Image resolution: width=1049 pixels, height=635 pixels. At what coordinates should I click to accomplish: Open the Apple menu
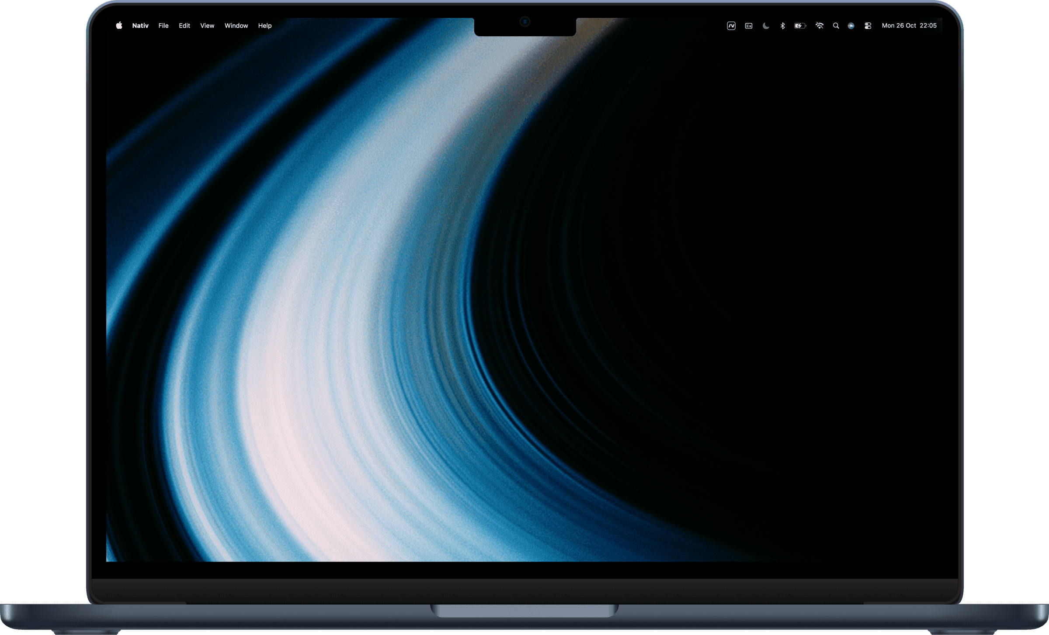coord(119,25)
